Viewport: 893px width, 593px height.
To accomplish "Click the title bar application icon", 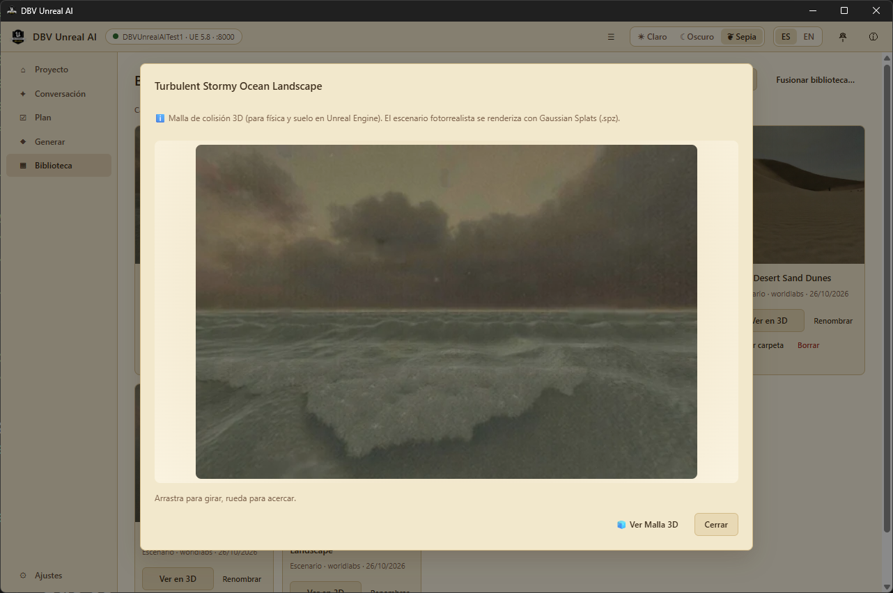I will point(11,10).
